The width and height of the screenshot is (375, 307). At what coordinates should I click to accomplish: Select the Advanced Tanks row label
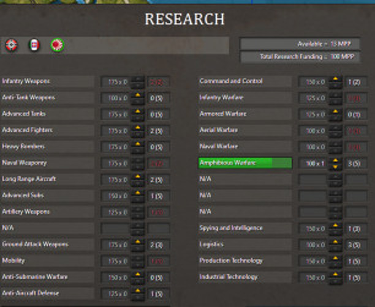click(x=24, y=114)
